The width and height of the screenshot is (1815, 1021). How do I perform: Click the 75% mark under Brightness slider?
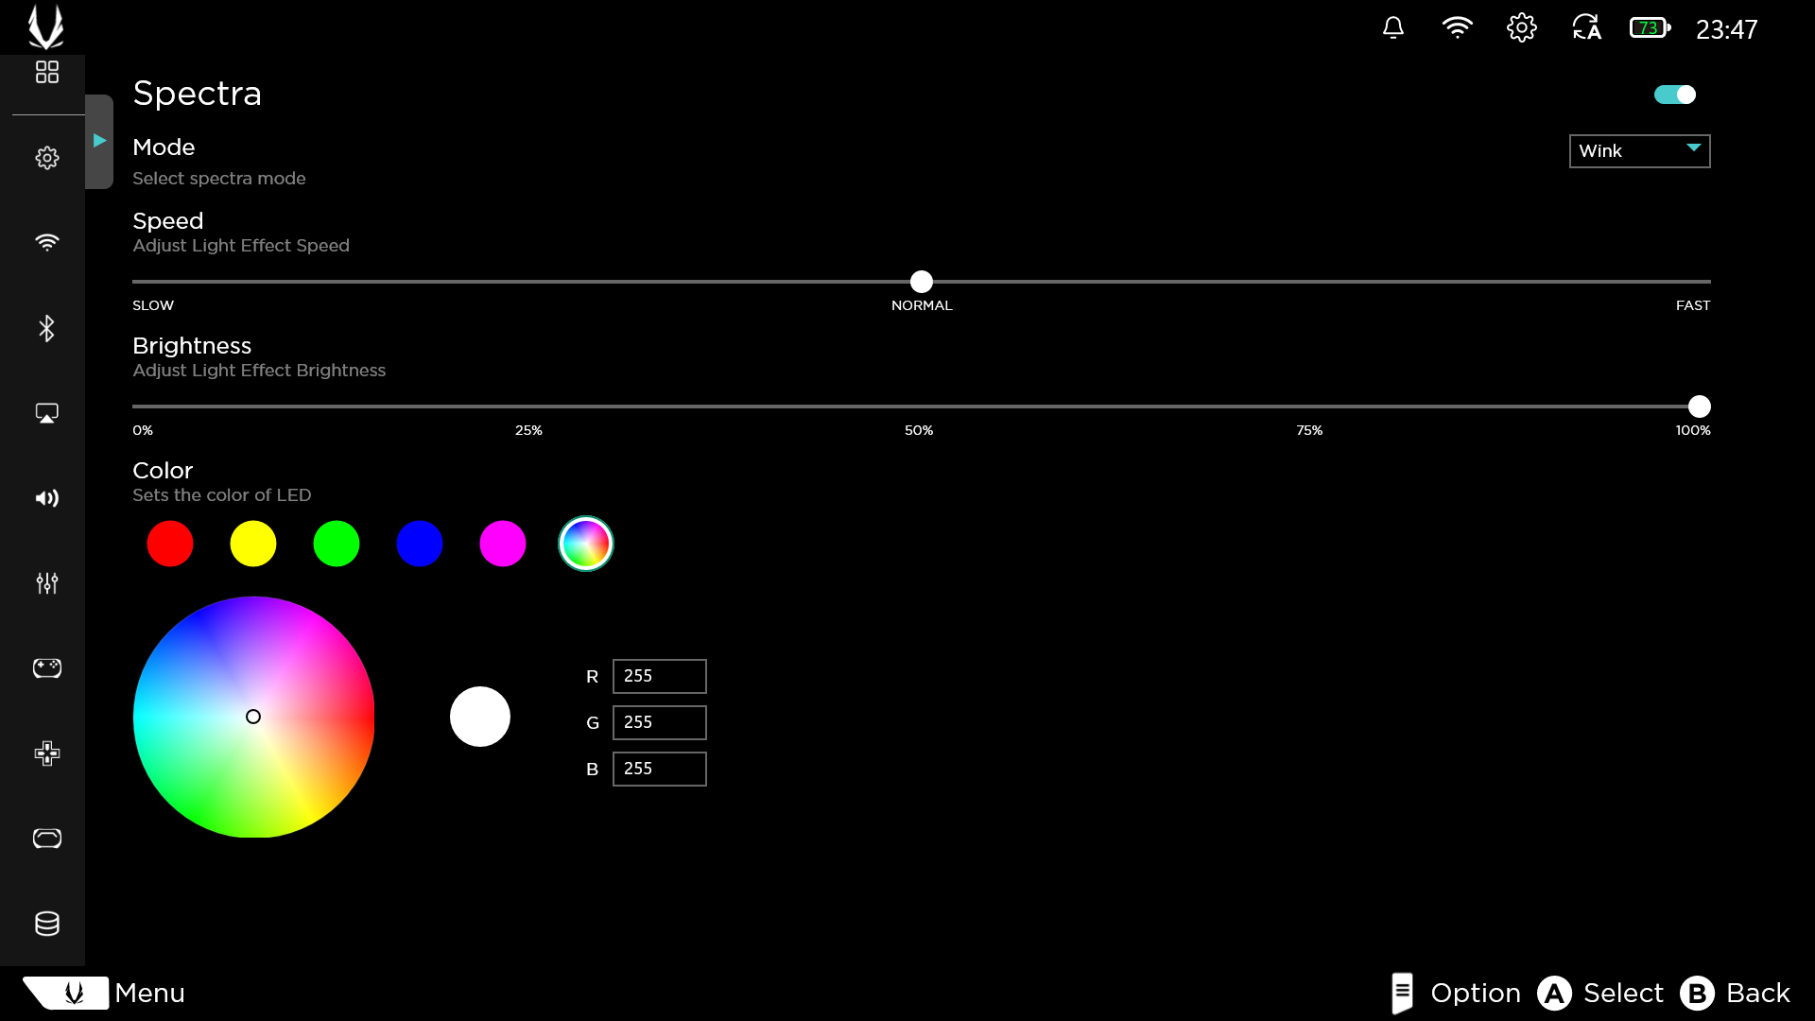(x=1309, y=430)
